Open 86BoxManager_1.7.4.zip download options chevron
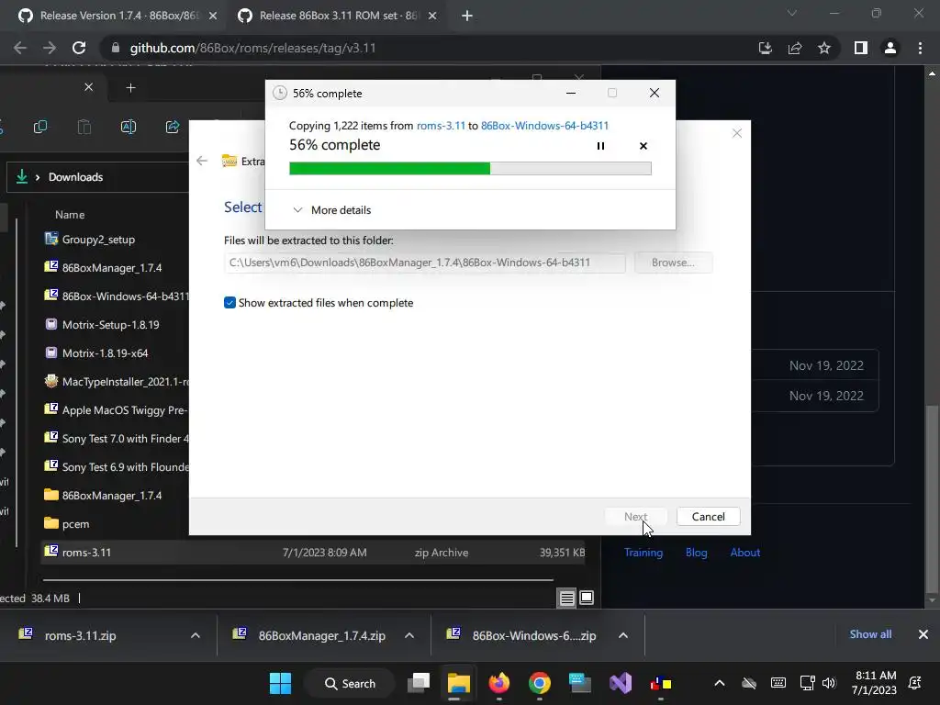This screenshot has height=705, width=940. (x=408, y=635)
